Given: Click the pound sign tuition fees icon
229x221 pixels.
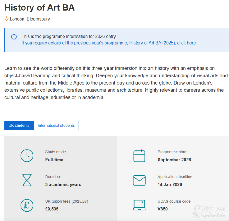Looking at the screenshot, I should pyautogui.click(x=27, y=205).
